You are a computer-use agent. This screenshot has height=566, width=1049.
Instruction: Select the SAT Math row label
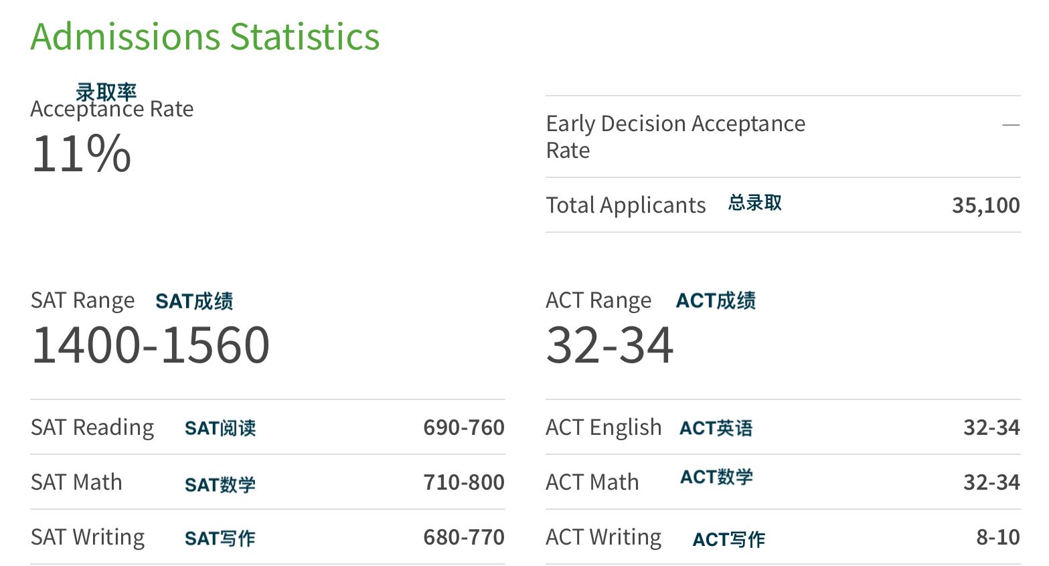coord(76,482)
